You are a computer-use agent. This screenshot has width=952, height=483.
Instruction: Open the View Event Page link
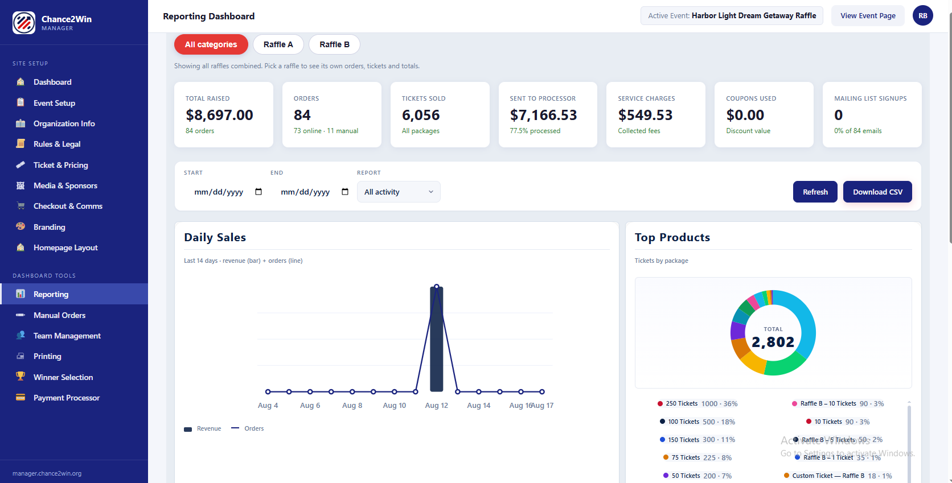[x=868, y=15]
